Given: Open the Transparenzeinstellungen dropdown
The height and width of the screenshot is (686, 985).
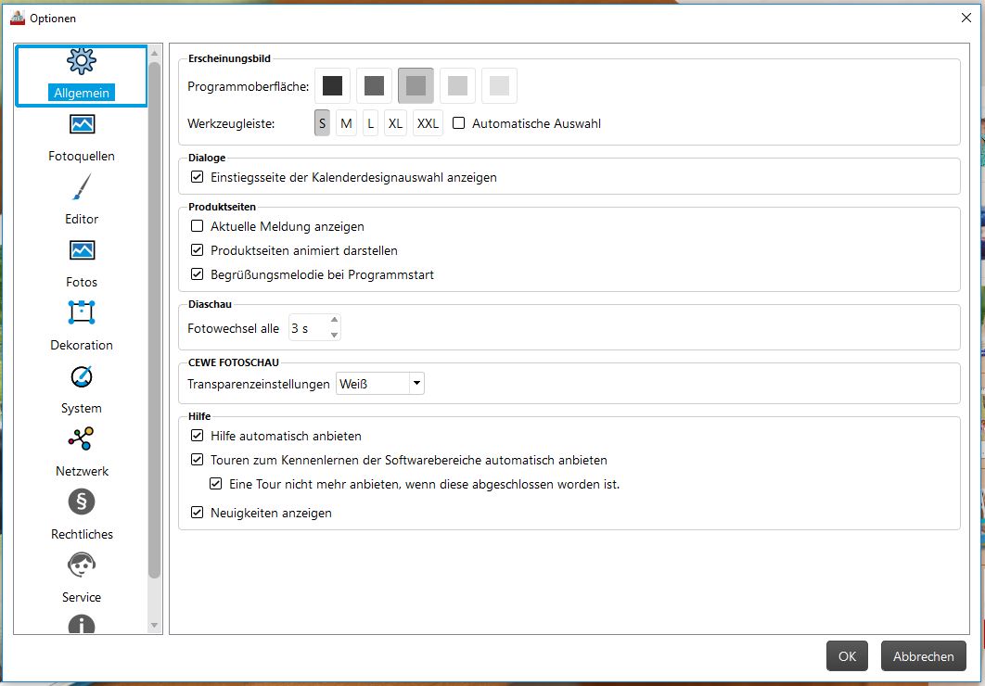Looking at the screenshot, I should click(x=416, y=383).
